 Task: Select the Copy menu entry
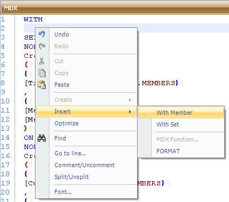point(87,73)
